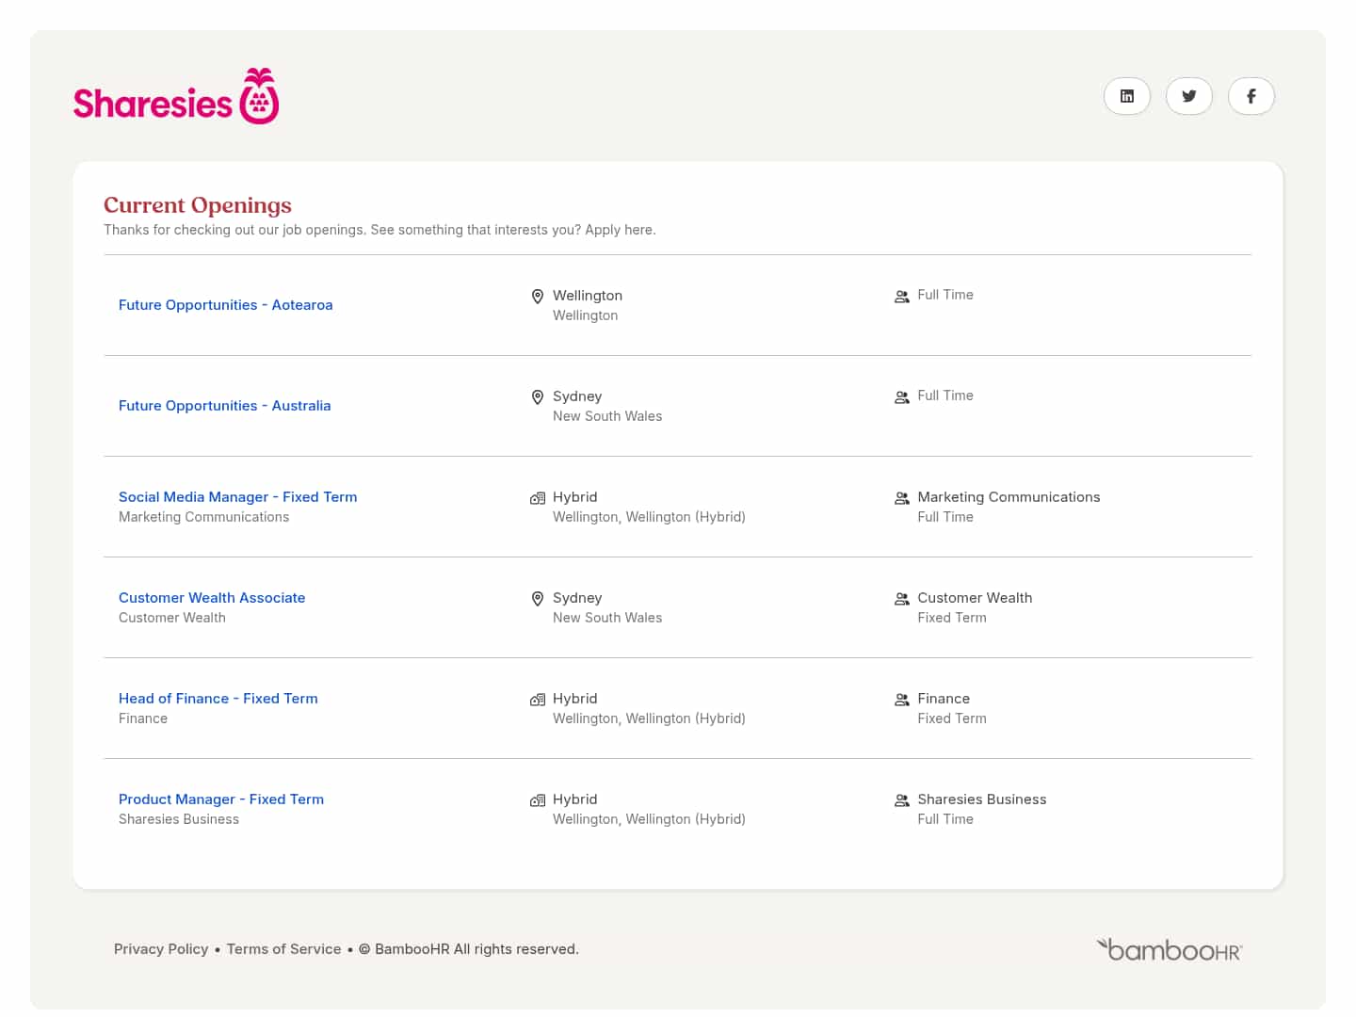Click 'Sharesies Business' under Product Manager title

tap(179, 819)
